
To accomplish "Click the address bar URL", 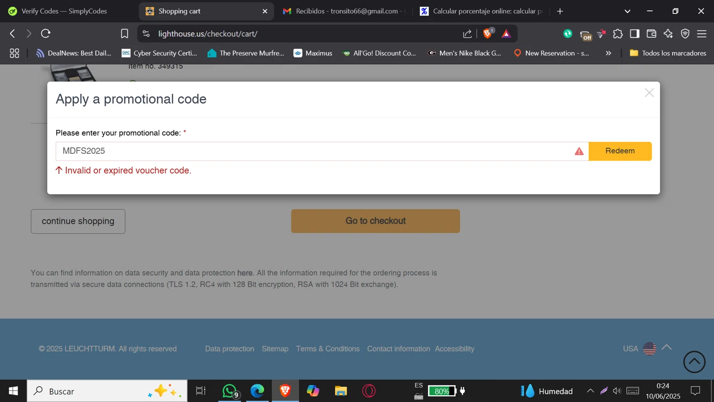I will coord(208,34).
